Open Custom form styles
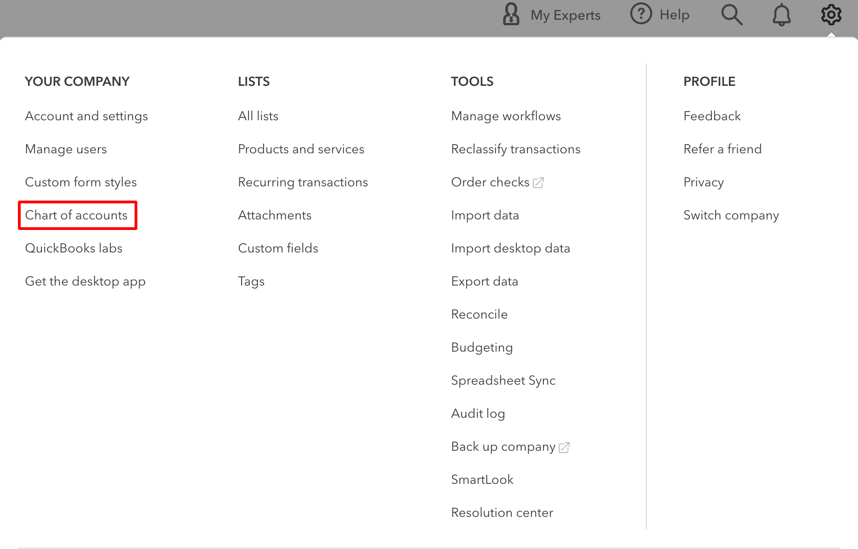This screenshot has height=549, width=858. click(81, 182)
